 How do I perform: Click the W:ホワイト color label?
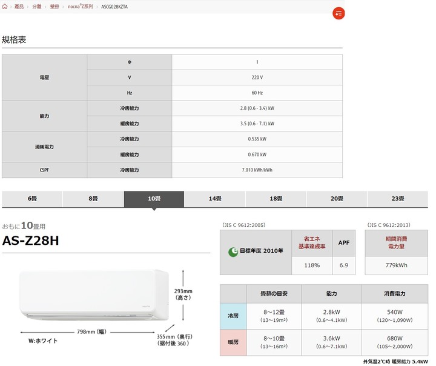coord(43,341)
